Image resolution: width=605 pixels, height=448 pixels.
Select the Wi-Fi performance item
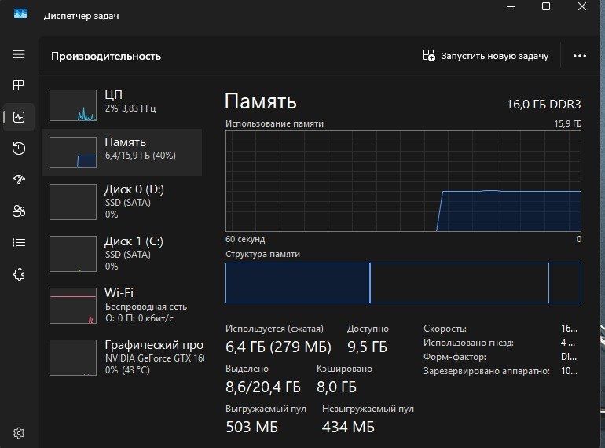coord(122,305)
